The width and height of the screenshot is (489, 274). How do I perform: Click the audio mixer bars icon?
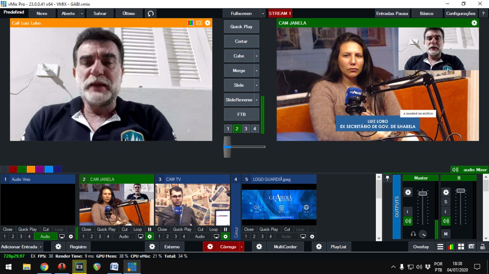pos(451,247)
